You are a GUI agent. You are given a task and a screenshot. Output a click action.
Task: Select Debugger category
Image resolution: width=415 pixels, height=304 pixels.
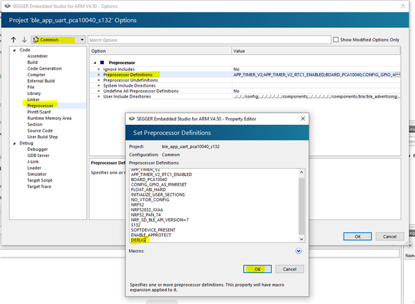[38, 149]
